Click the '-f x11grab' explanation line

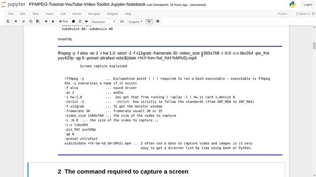(x=113, y=106)
